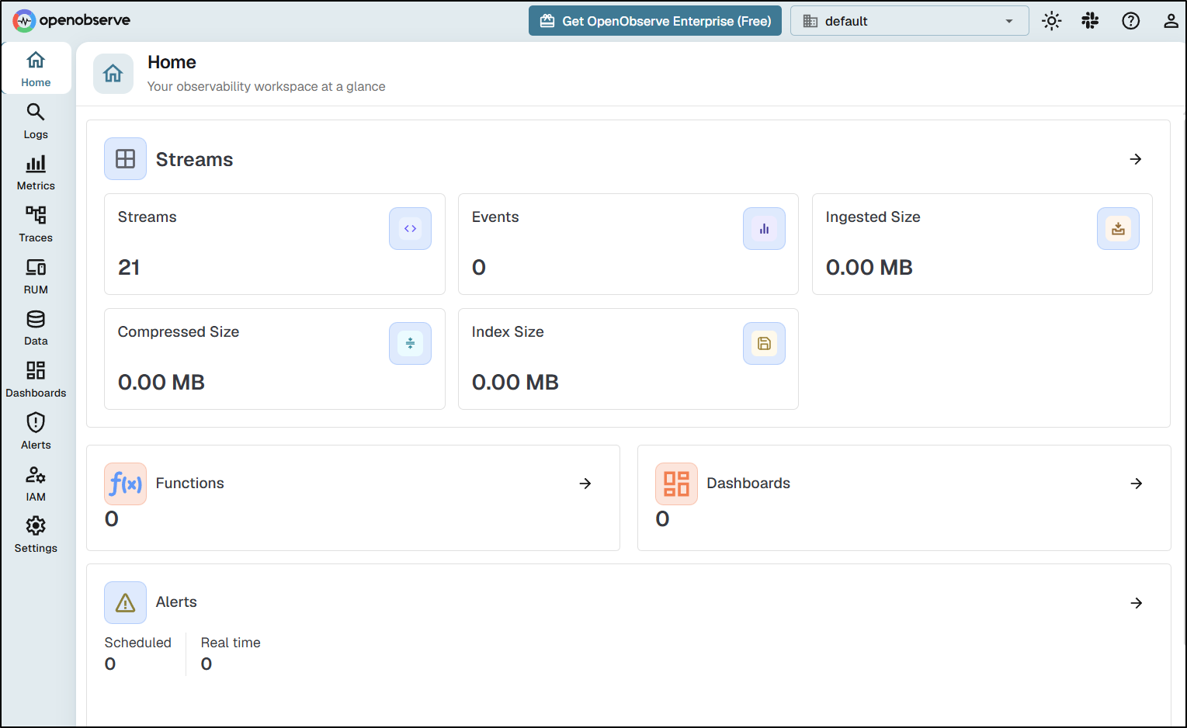
Task: Click Get OpenObserve Enterprise (Free) button
Action: tap(655, 21)
